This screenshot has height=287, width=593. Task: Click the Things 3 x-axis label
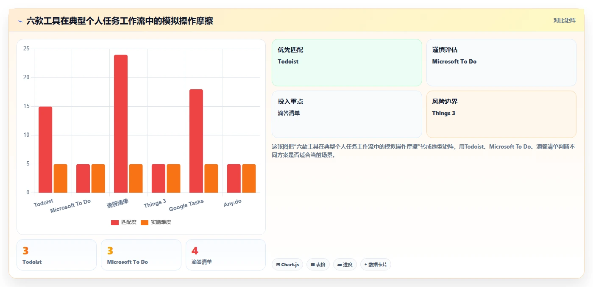pyautogui.click(x=155, y=203)
